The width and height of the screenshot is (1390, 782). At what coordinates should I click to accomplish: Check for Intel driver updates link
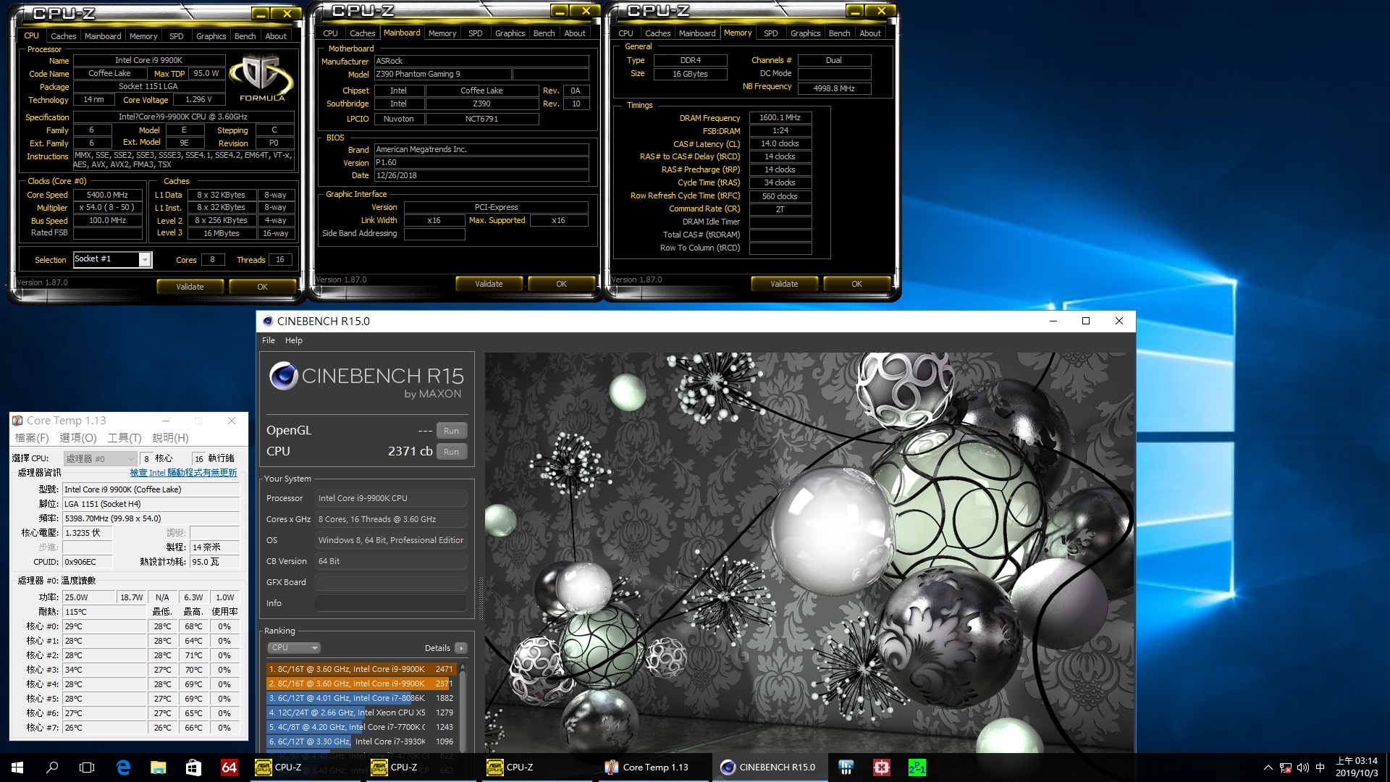coord(183,473)
